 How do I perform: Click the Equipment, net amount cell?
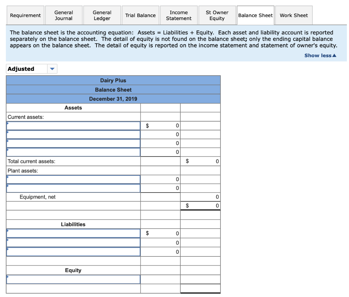200,197
